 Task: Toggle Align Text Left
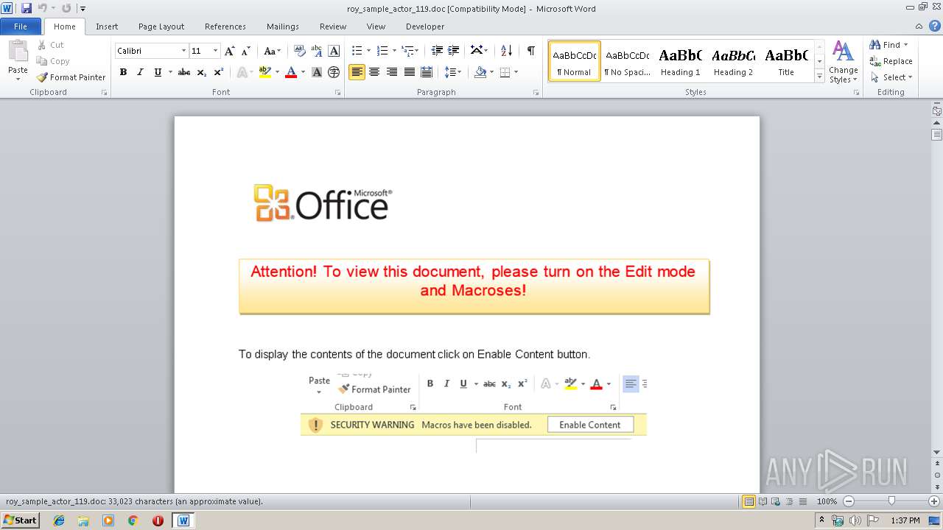357,72
